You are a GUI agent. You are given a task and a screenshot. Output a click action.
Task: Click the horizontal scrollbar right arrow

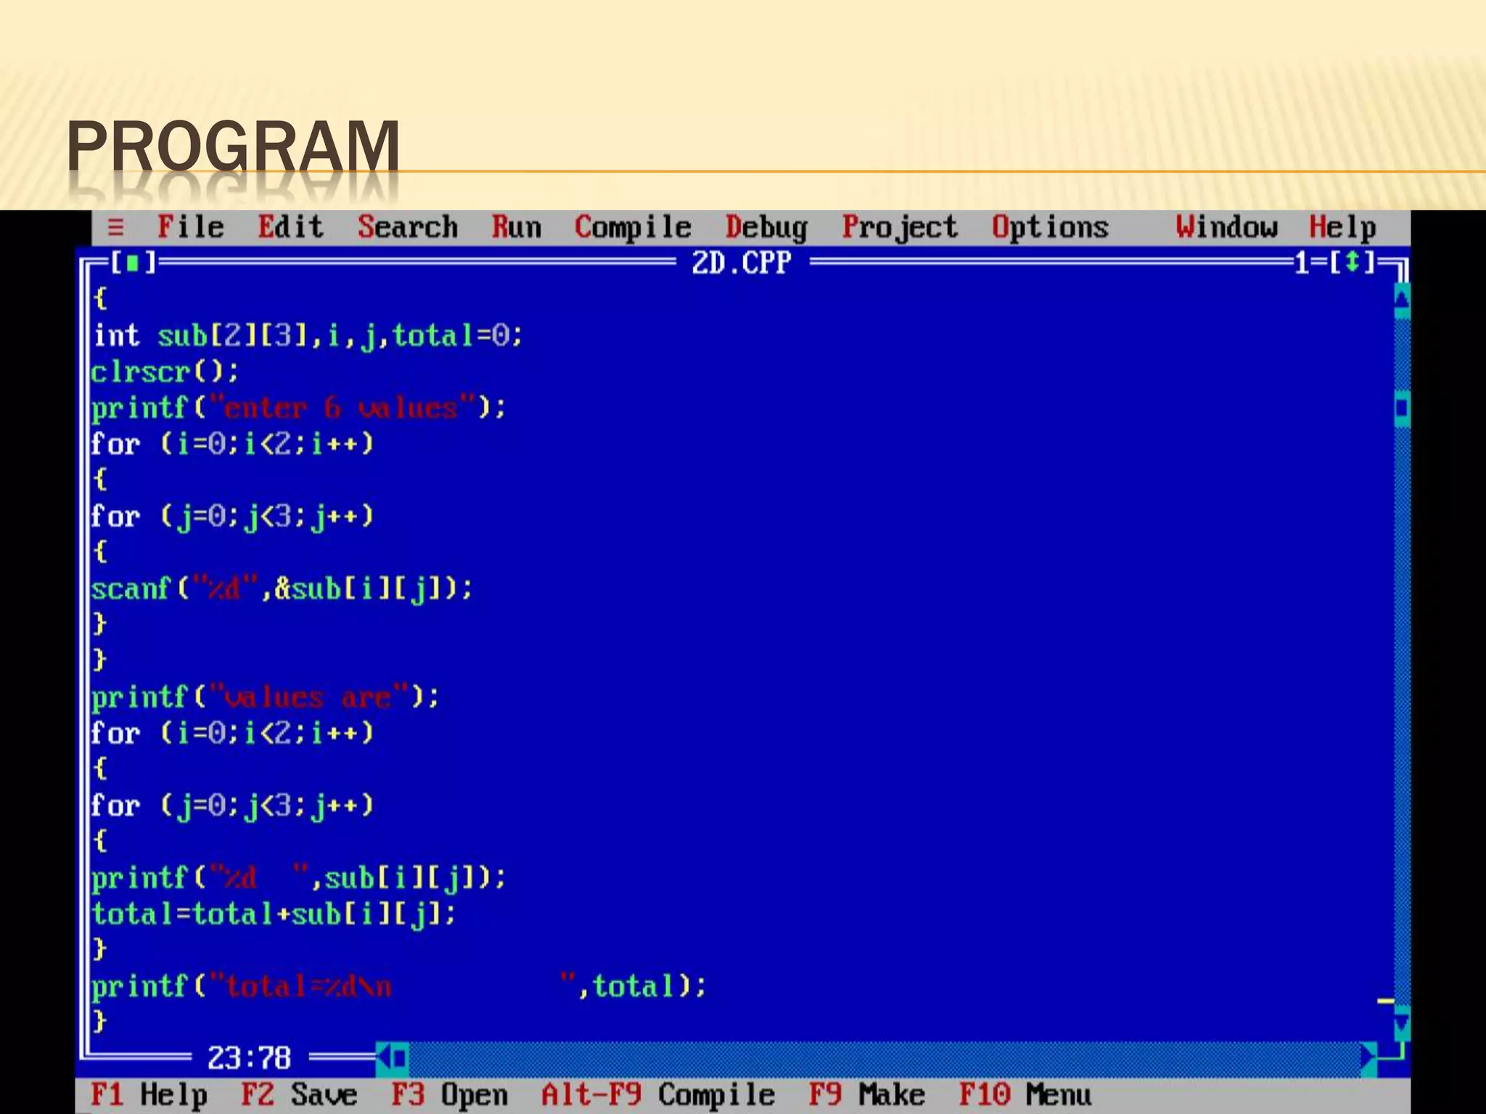point(1368,1058)
